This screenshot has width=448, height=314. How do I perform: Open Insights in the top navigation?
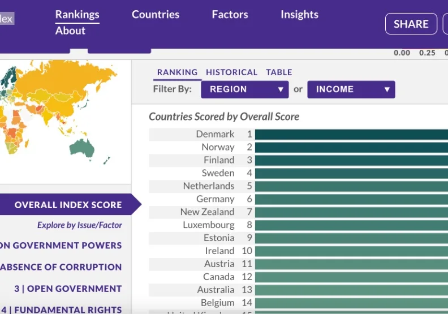click(299, 15)
